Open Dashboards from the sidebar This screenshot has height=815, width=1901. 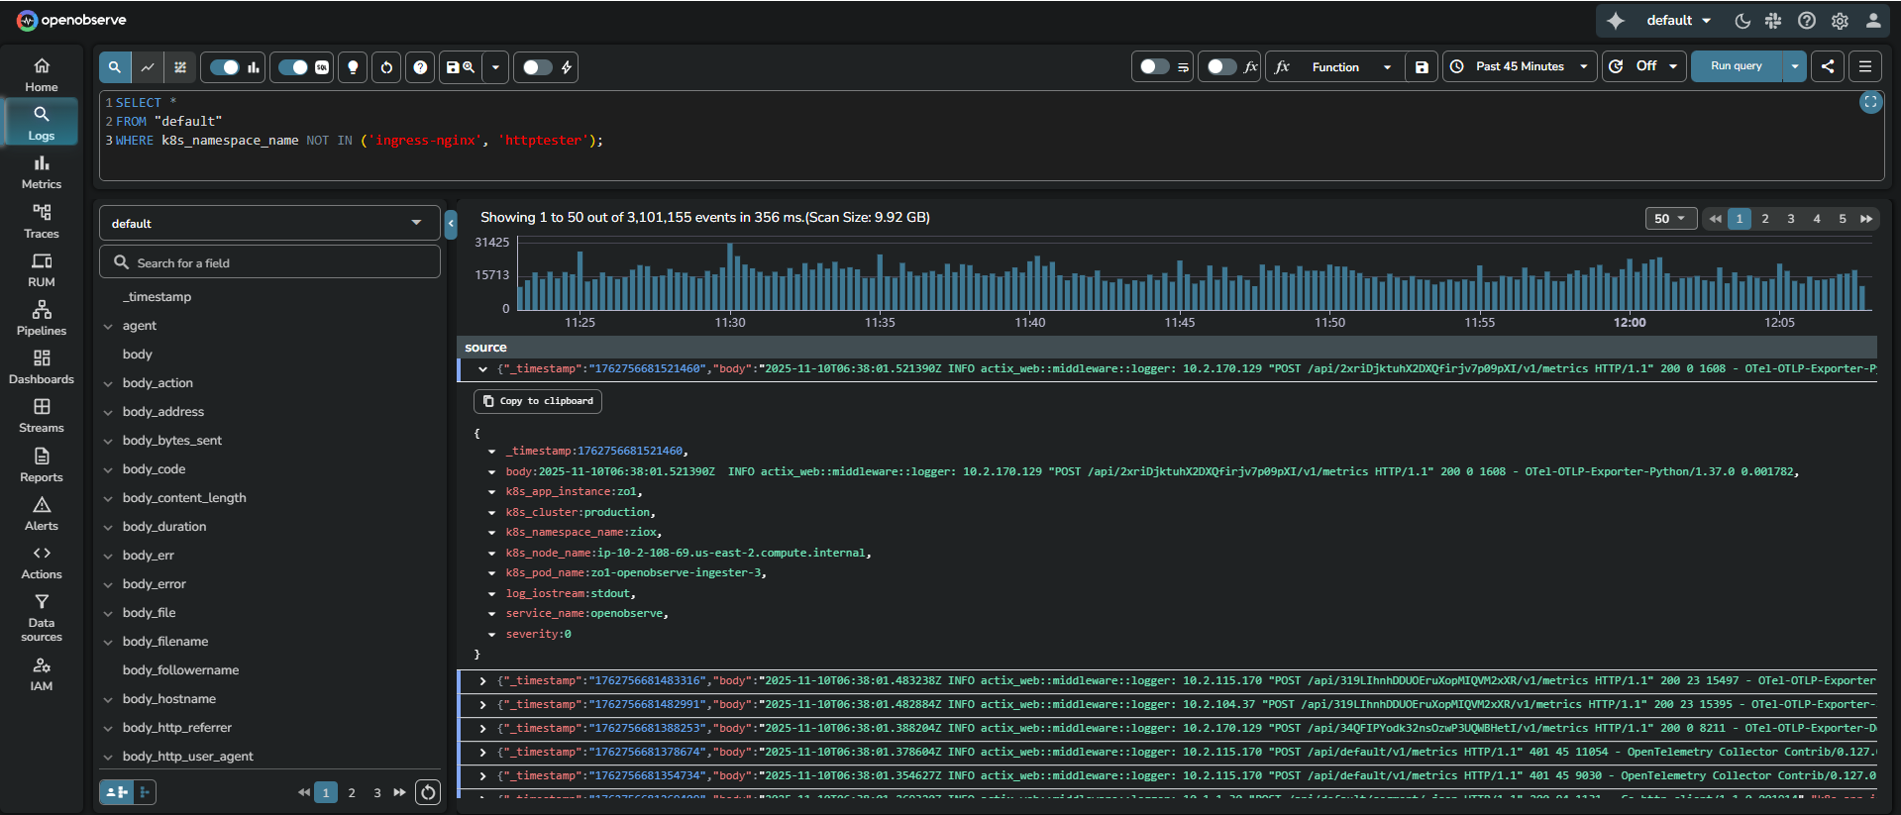pos(41,366)
